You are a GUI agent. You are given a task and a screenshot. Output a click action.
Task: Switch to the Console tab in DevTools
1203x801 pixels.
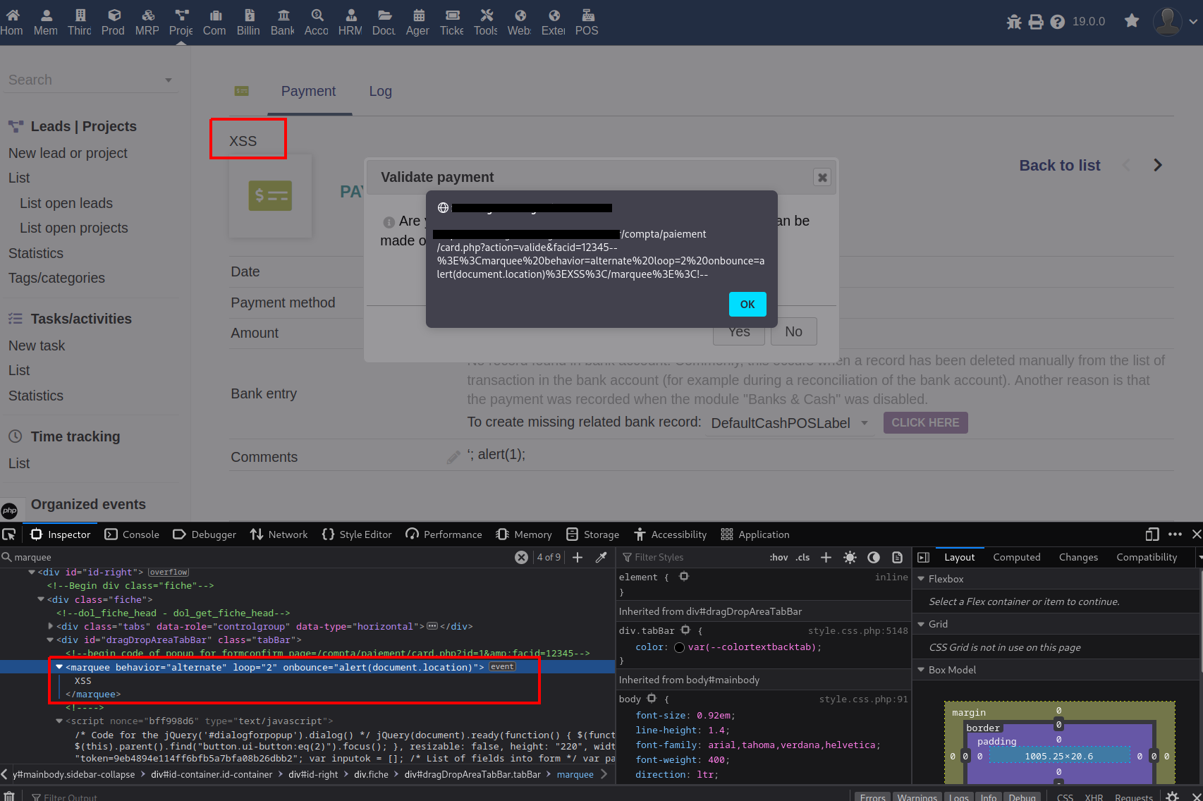(132, 534)
